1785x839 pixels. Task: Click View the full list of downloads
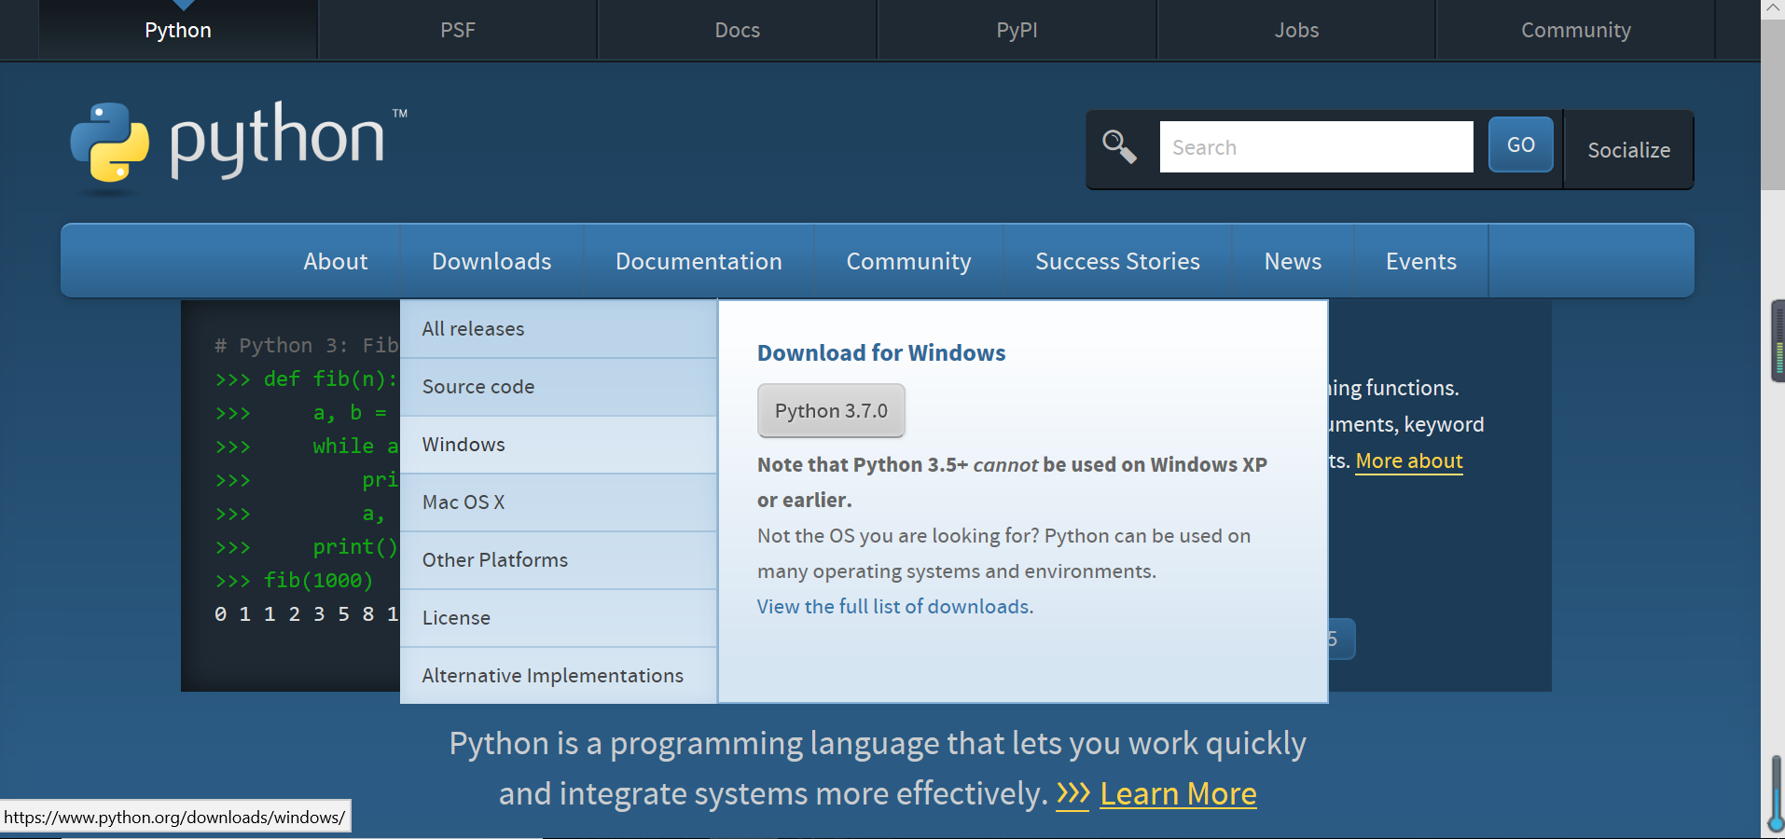893,607
